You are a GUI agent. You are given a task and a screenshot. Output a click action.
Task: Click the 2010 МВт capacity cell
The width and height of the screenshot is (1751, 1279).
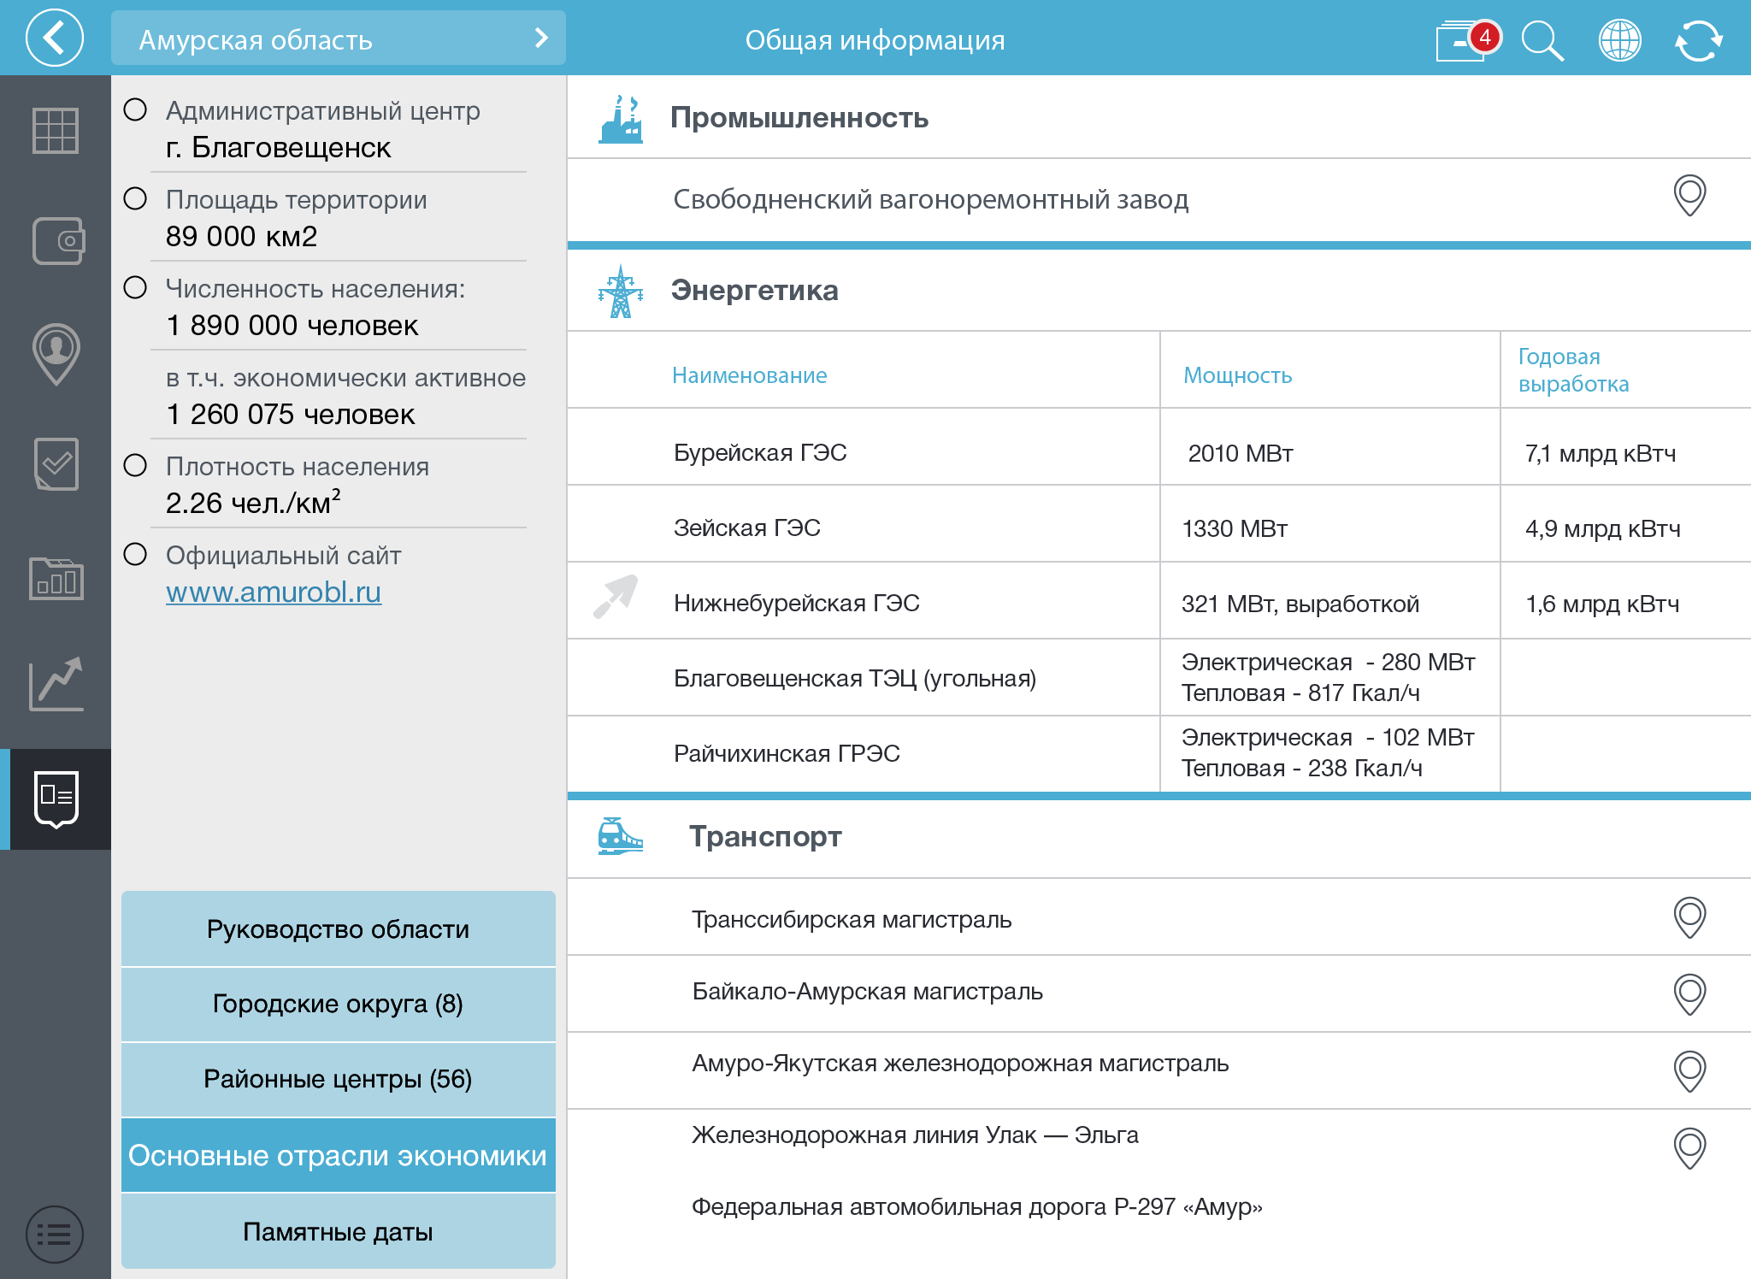coord(1241,453)
